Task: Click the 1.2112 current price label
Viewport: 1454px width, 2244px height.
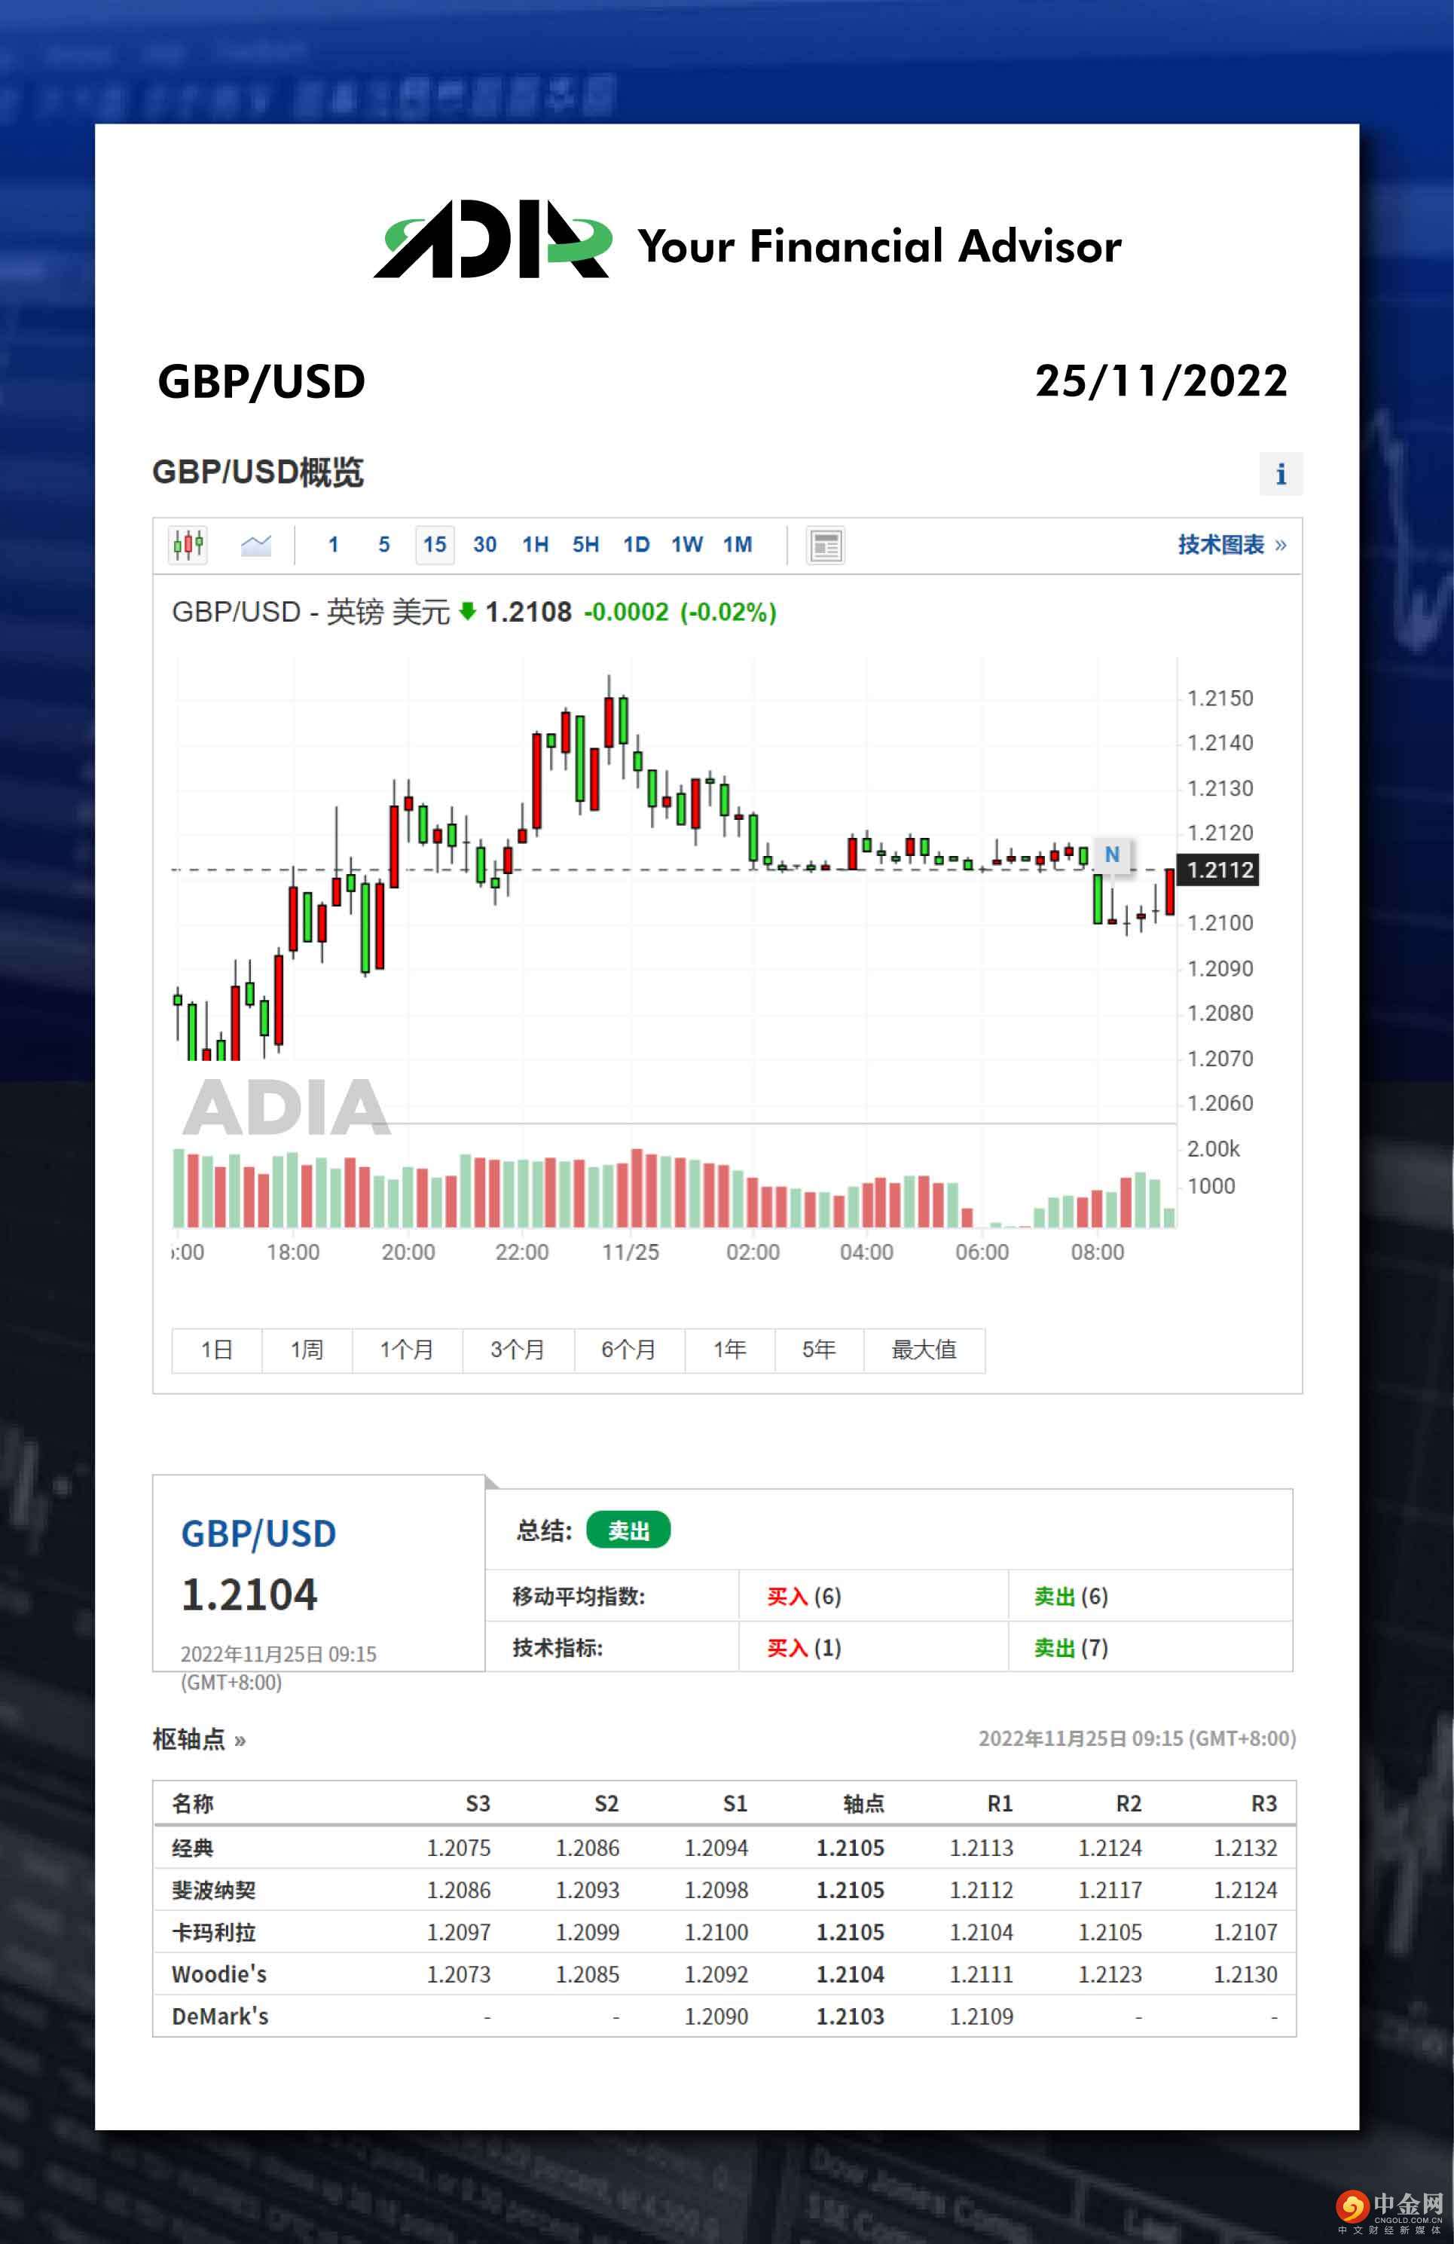Action: click(x=1219, y=870)
